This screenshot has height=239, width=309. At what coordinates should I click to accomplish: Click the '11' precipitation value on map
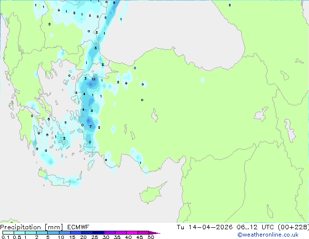tap(94, 80)
